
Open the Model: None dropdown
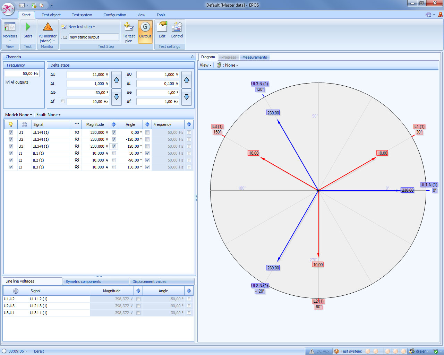(x=19, y=115)
